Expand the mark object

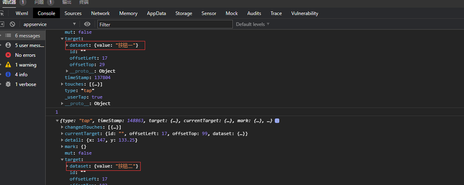coord(62,147)
